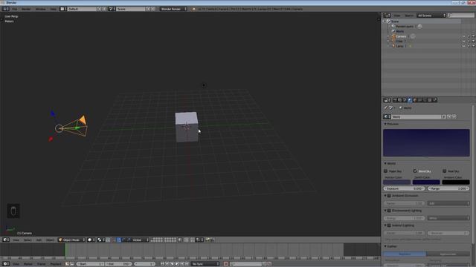Toggle Camera renderability icon
The height and width of the screenshot is (267, 476).
coord(473,36)
